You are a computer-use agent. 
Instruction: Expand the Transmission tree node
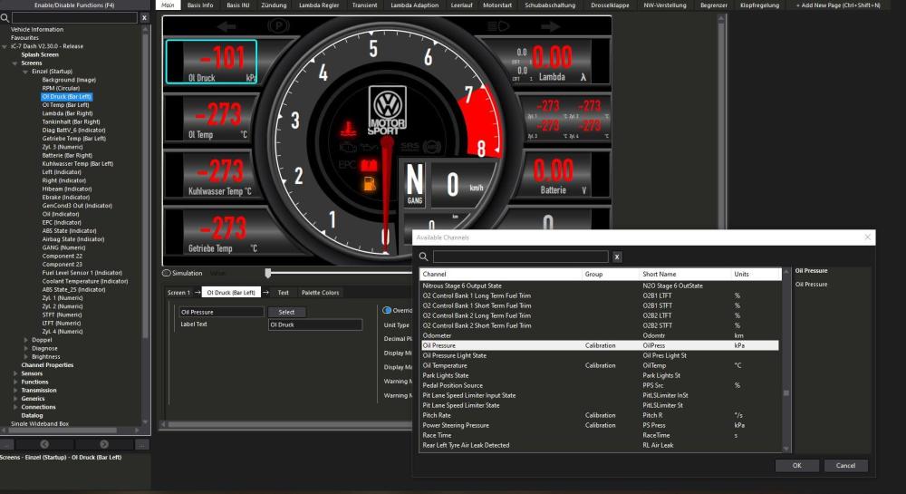pyautogui.click(x=15, y=390)
